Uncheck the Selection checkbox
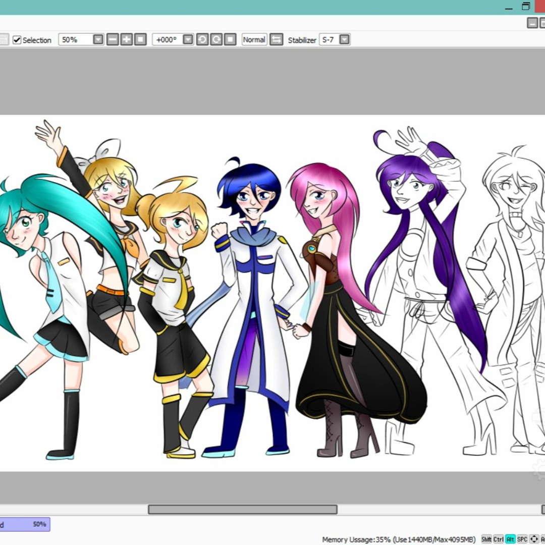 tap(17, 40)
